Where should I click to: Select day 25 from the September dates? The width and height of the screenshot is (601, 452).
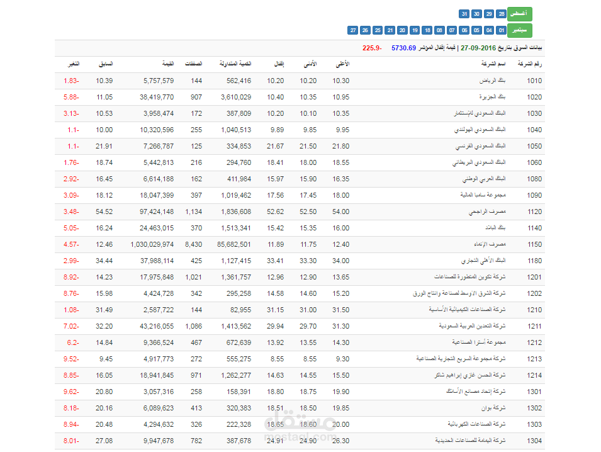click(x=377, y=30)
